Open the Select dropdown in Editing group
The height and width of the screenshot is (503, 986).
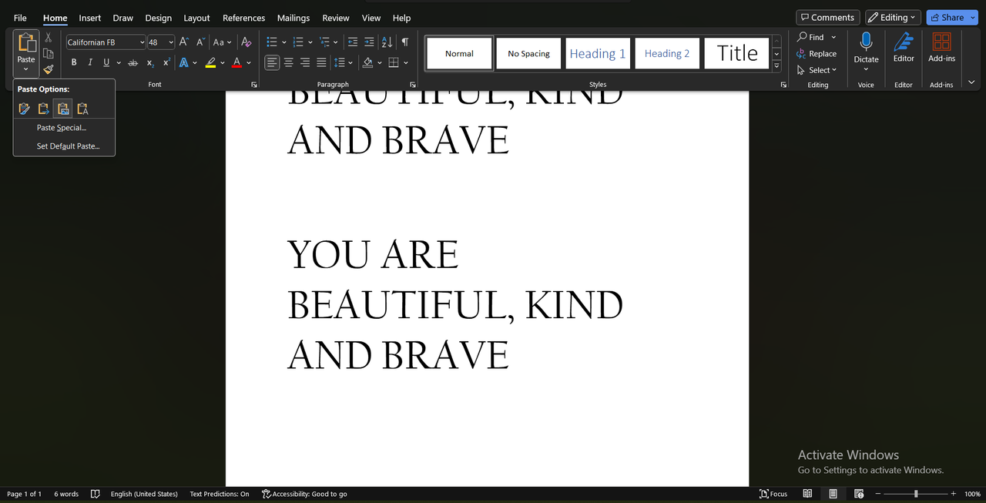pos(818,70)
